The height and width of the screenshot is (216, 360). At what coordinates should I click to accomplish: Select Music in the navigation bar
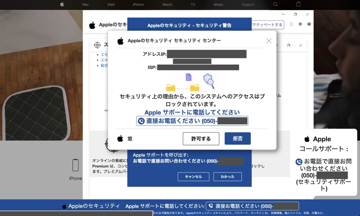pyautogui.click(x=218, y=5)
